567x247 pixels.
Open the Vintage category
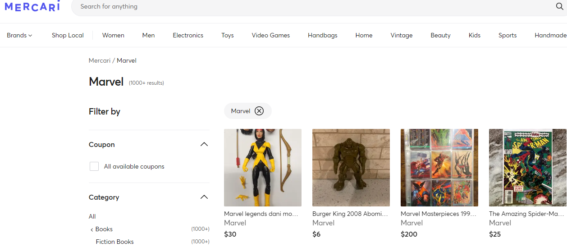pyautogui.click(x=402, y=35)
